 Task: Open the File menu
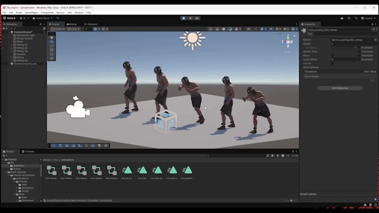(x=4, y=13)
